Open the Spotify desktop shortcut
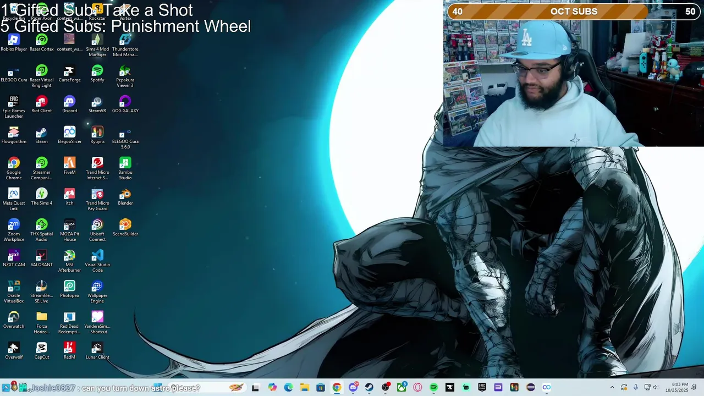Screen dimensions: 704x396 click(x=97, y=74)
